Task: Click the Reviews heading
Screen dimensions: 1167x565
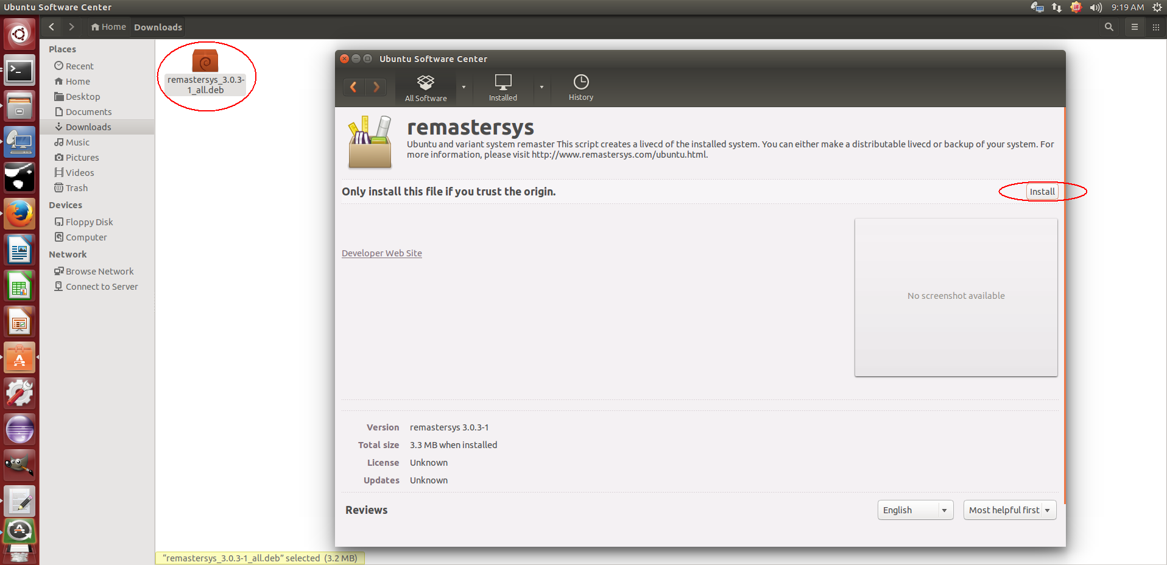Action: click(x=367, y=510)
